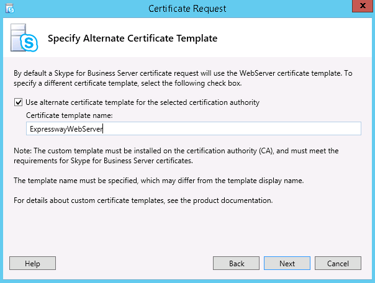The width and height of the screenshot is (375, 283).
Task: Click the 'By default a Skype for Business' paragraph
Action: point(183,78)
